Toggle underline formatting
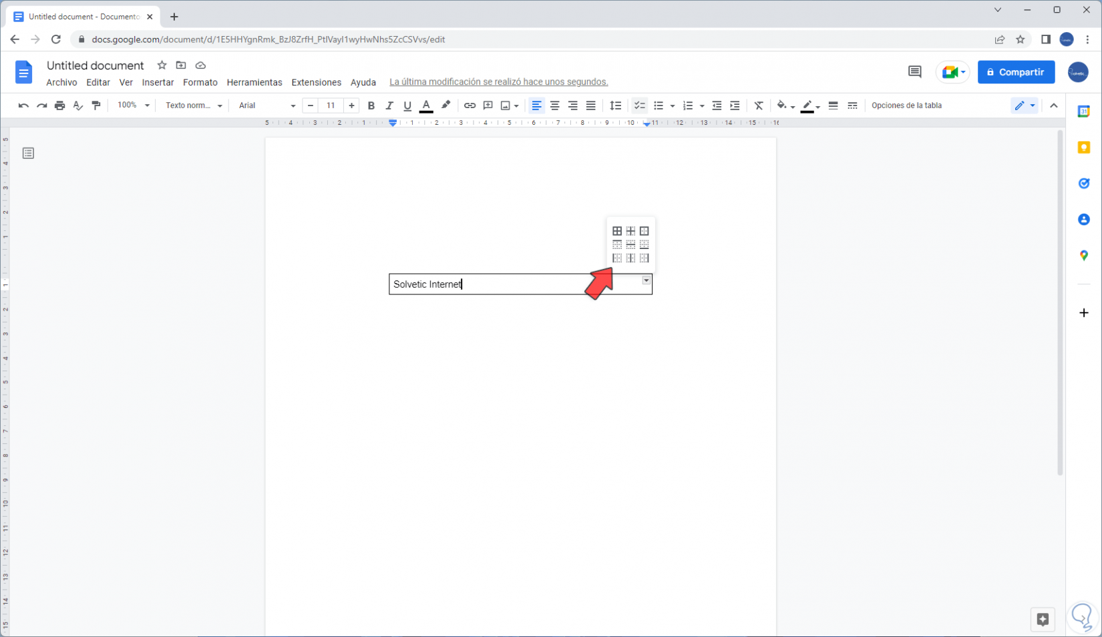1102x637 pixels. (x=407, y=105)
